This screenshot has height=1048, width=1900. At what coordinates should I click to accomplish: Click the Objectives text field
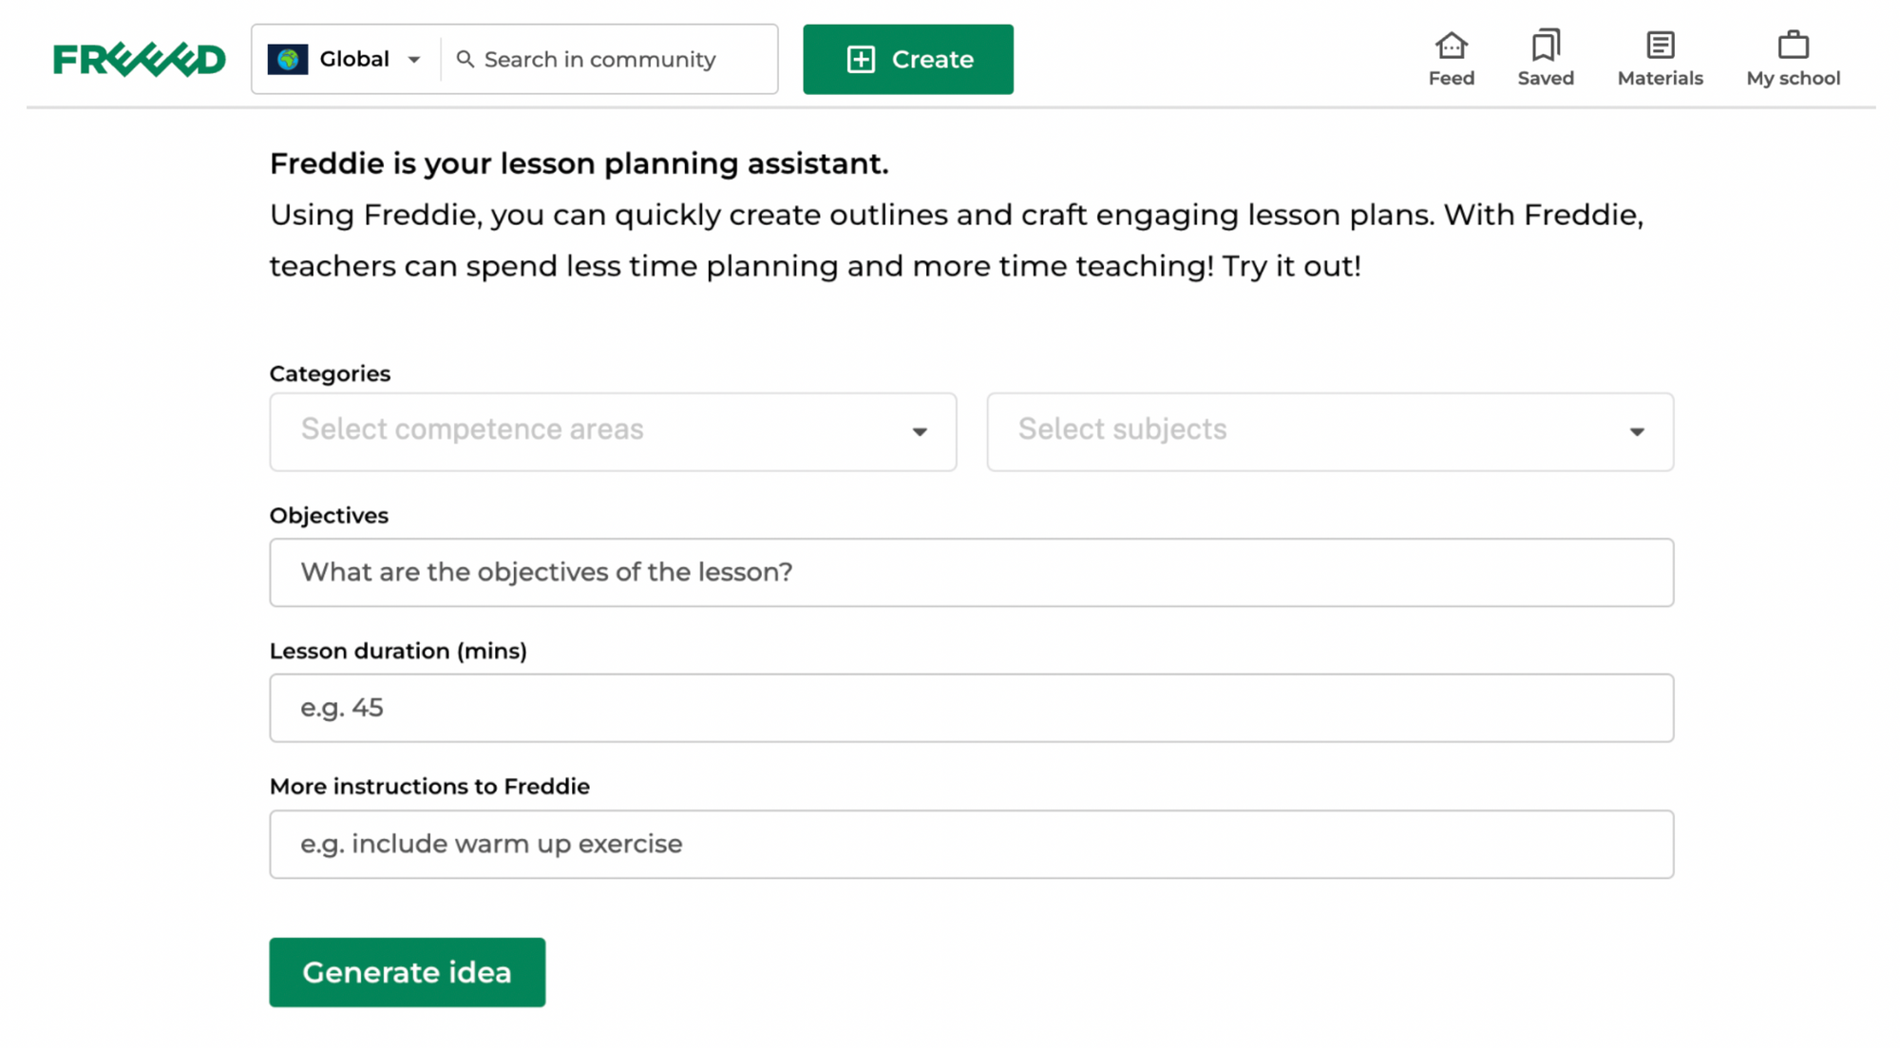971,572
